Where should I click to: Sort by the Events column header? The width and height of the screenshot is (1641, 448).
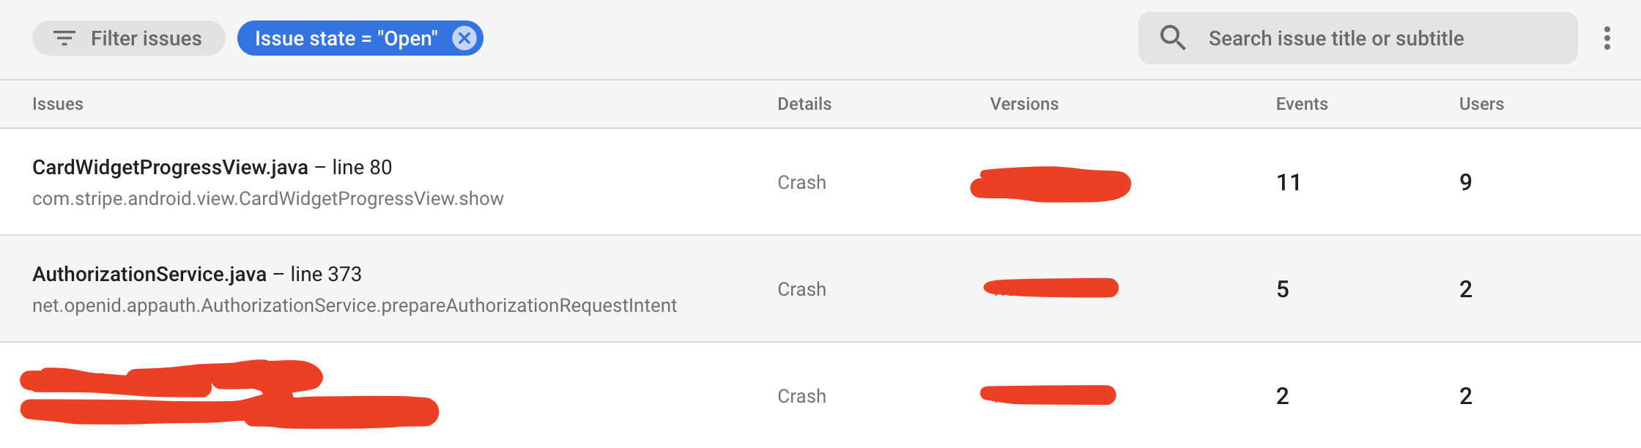coord(1301,103)
